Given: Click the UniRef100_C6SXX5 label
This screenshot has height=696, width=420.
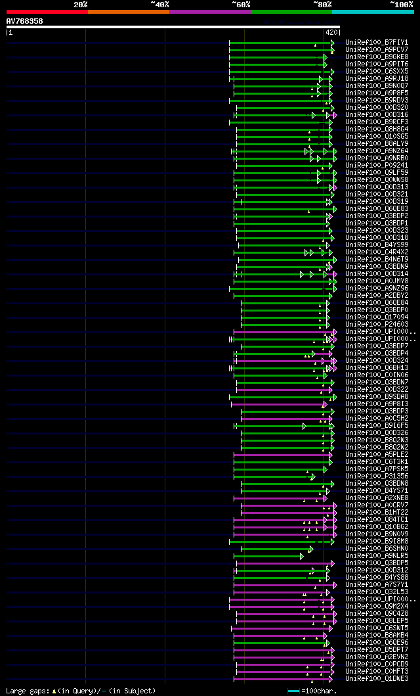Looking at the screenshot, I should [x=377, y=72].
